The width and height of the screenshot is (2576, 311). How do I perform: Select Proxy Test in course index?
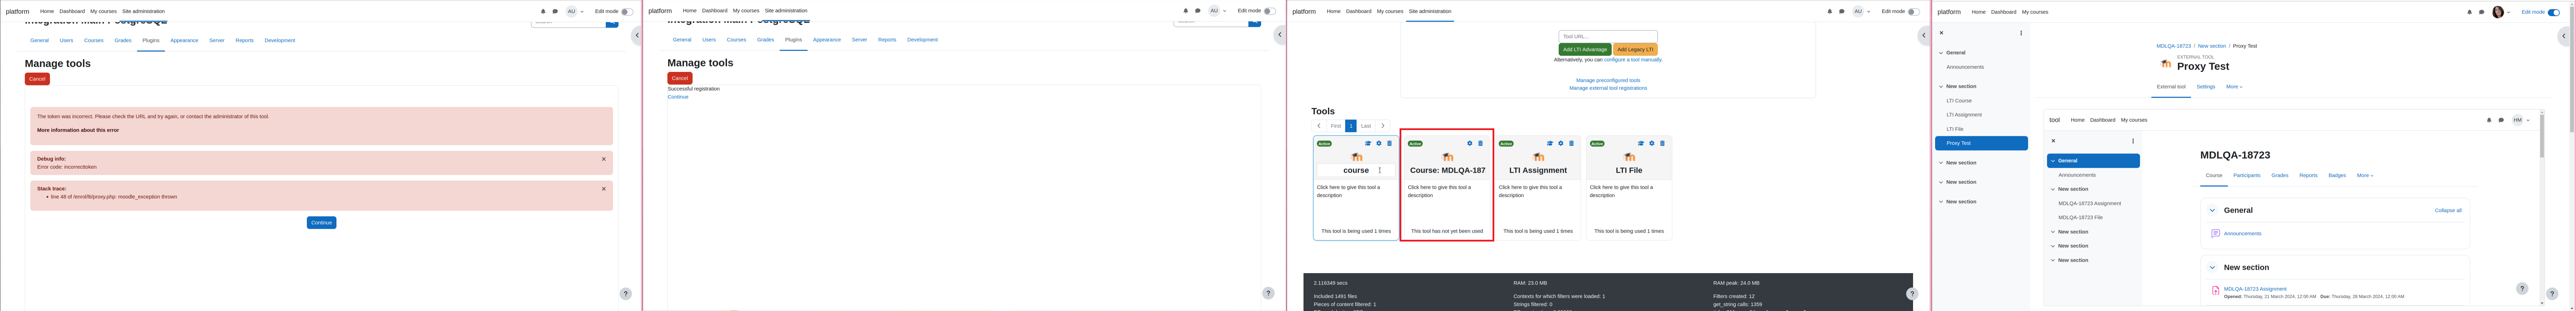[x=1981, y=143]
